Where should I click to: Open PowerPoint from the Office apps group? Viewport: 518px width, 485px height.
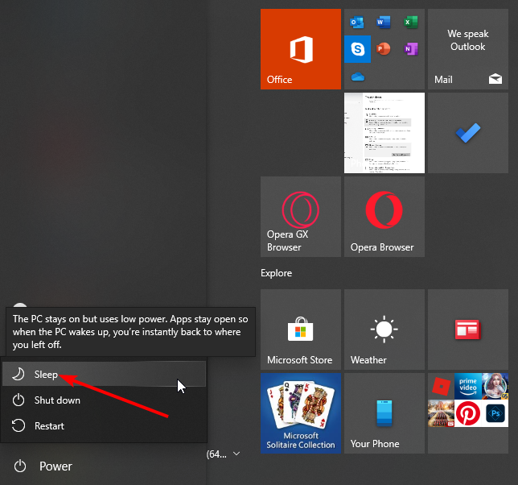384,49
